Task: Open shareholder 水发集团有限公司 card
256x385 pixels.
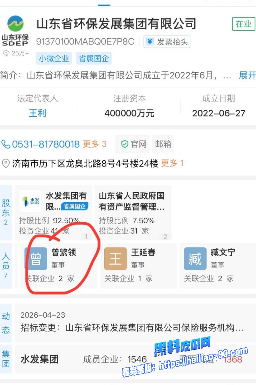Action: [53, 213]
